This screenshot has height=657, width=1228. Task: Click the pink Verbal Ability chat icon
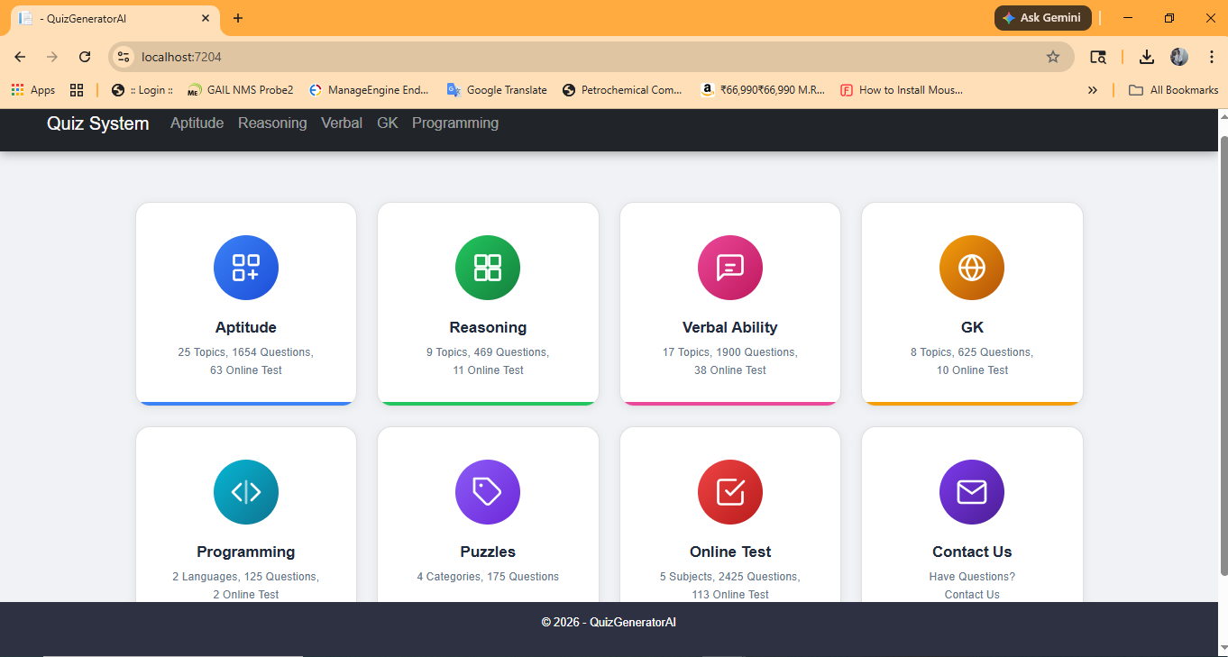730,268
